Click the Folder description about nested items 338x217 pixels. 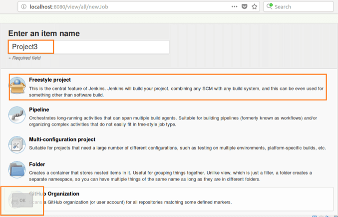click(x=170, y=176)
